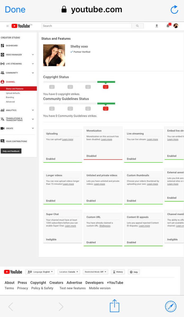Open the notifications bell icon

pos(168,26)
